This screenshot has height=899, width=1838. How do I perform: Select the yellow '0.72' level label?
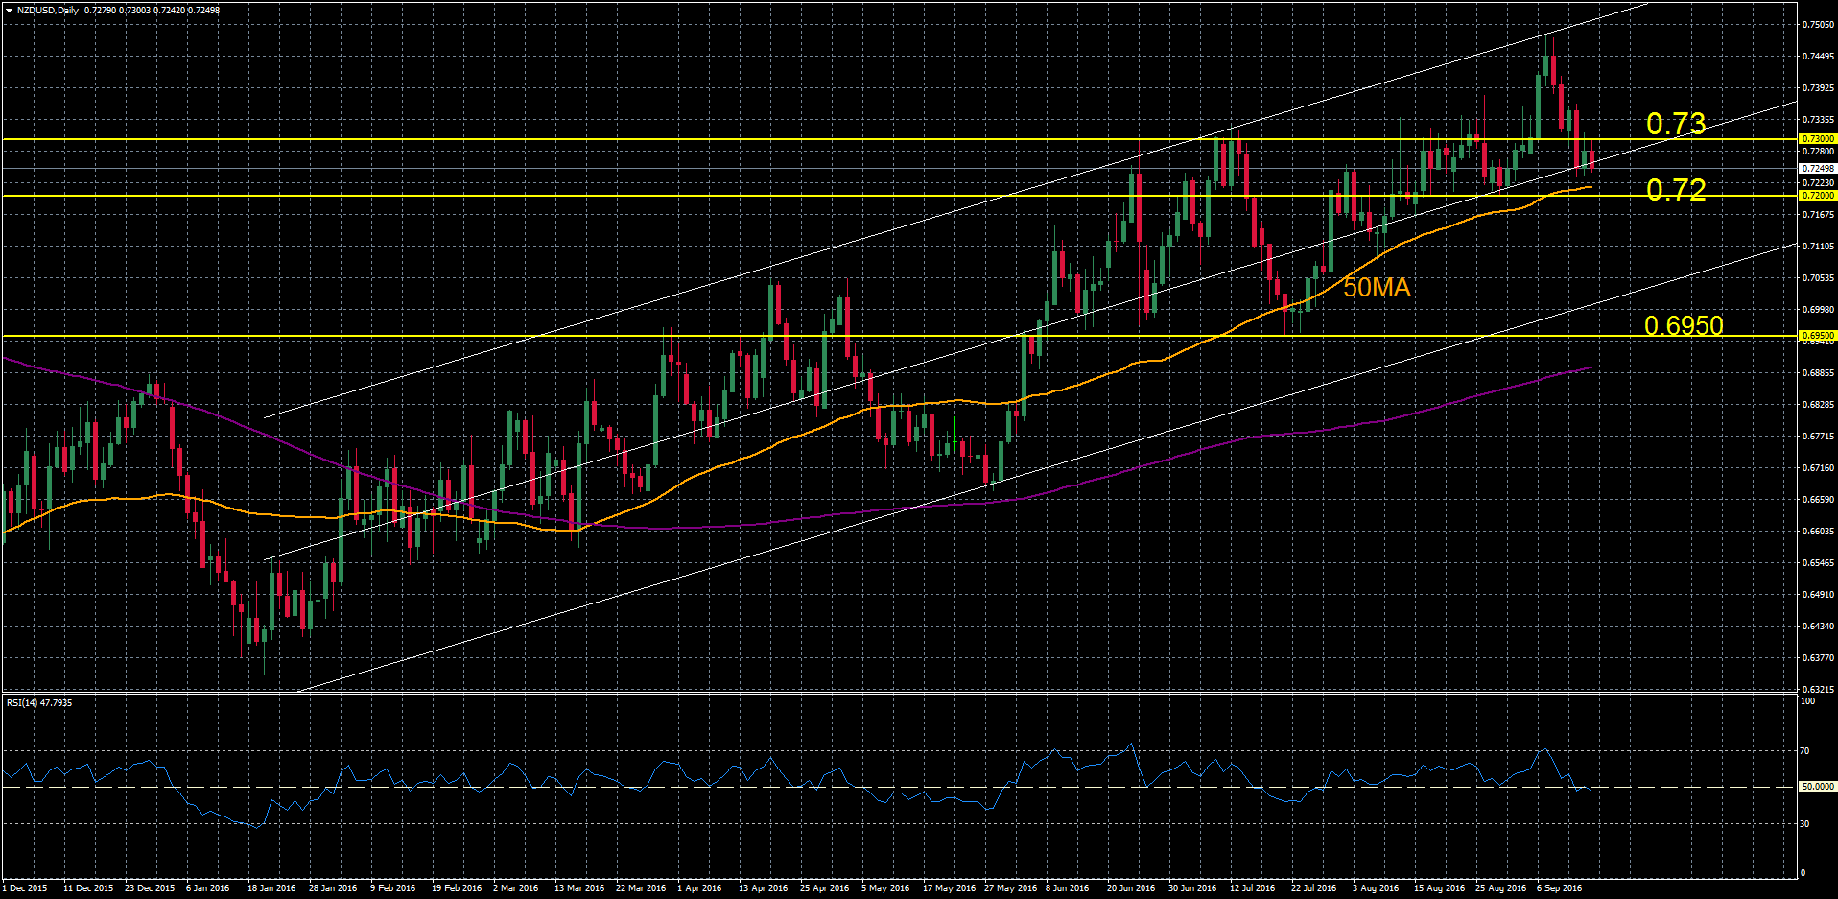click(x=1676, y=189)
